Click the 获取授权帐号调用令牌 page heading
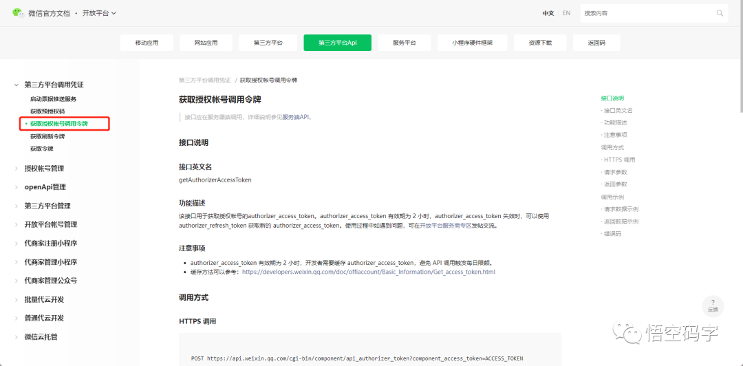The image size is (743, 366). coord(220,100)
